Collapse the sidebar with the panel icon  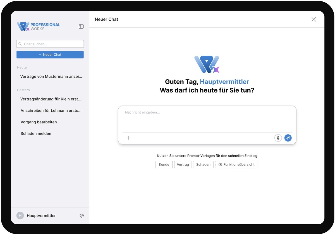pyautogui.click(x=81, y=26)
